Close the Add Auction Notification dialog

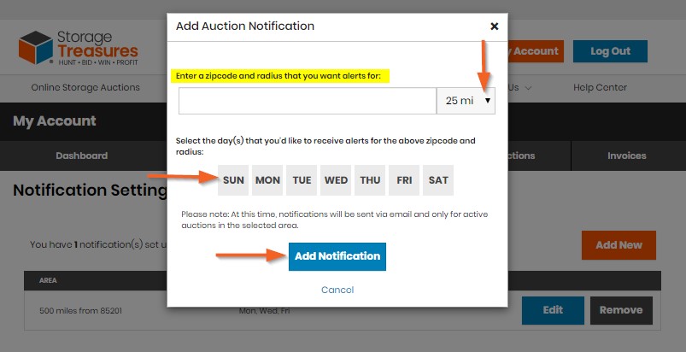pyautogui.click(x=495, y=26)
